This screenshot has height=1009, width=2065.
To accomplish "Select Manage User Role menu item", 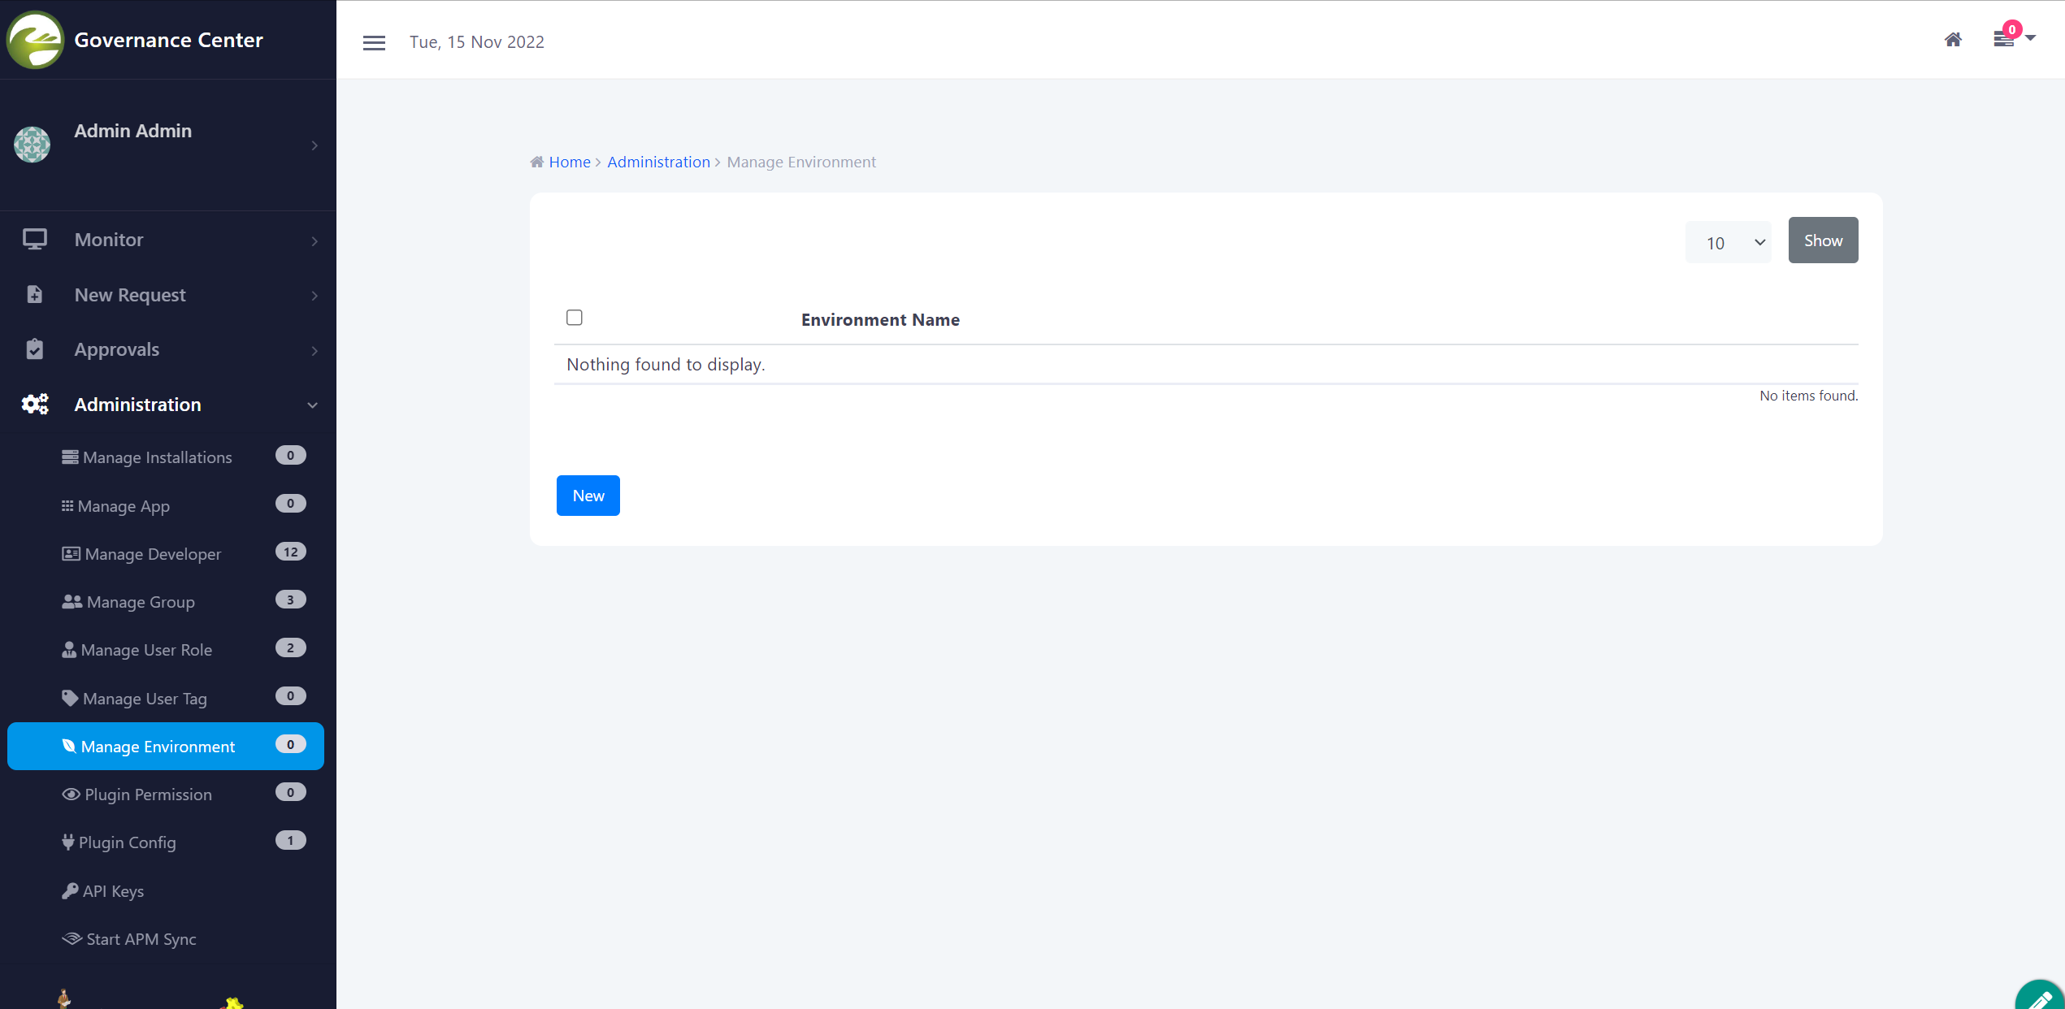I will pos(146,650).
